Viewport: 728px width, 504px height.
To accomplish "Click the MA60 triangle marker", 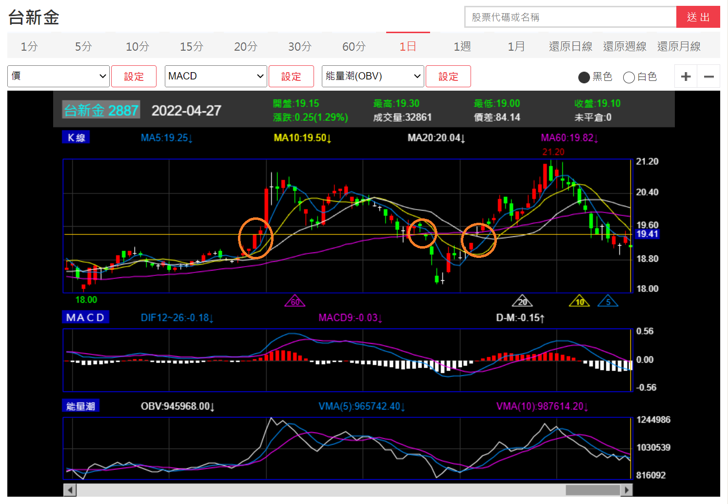I will pos(295,301).
